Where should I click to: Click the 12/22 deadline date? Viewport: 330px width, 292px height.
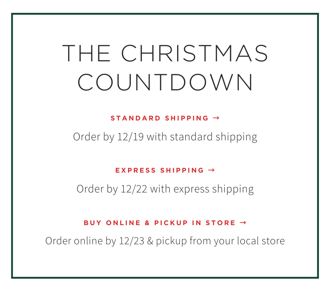[134, 189]
